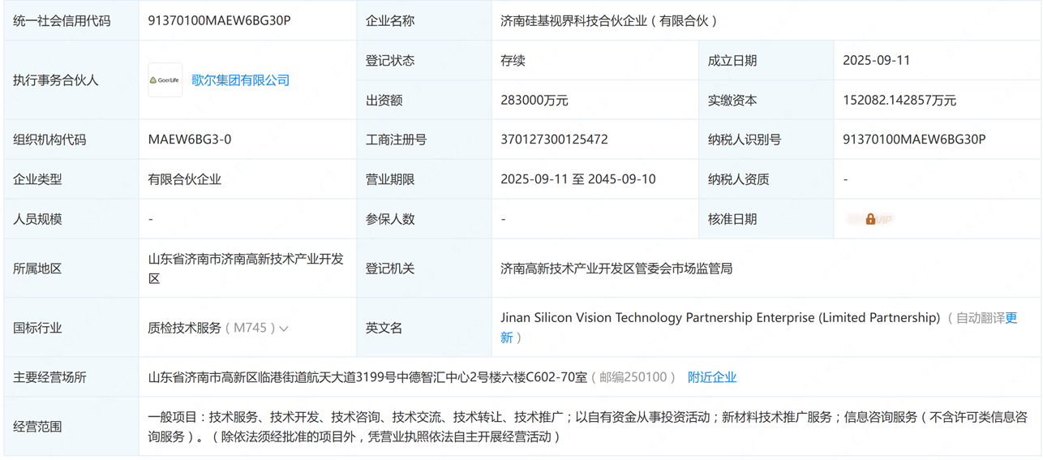1043x460 pixels.
Task: Click the VIP lock icon beside 核准日期
Action: [x=870, y=219]
